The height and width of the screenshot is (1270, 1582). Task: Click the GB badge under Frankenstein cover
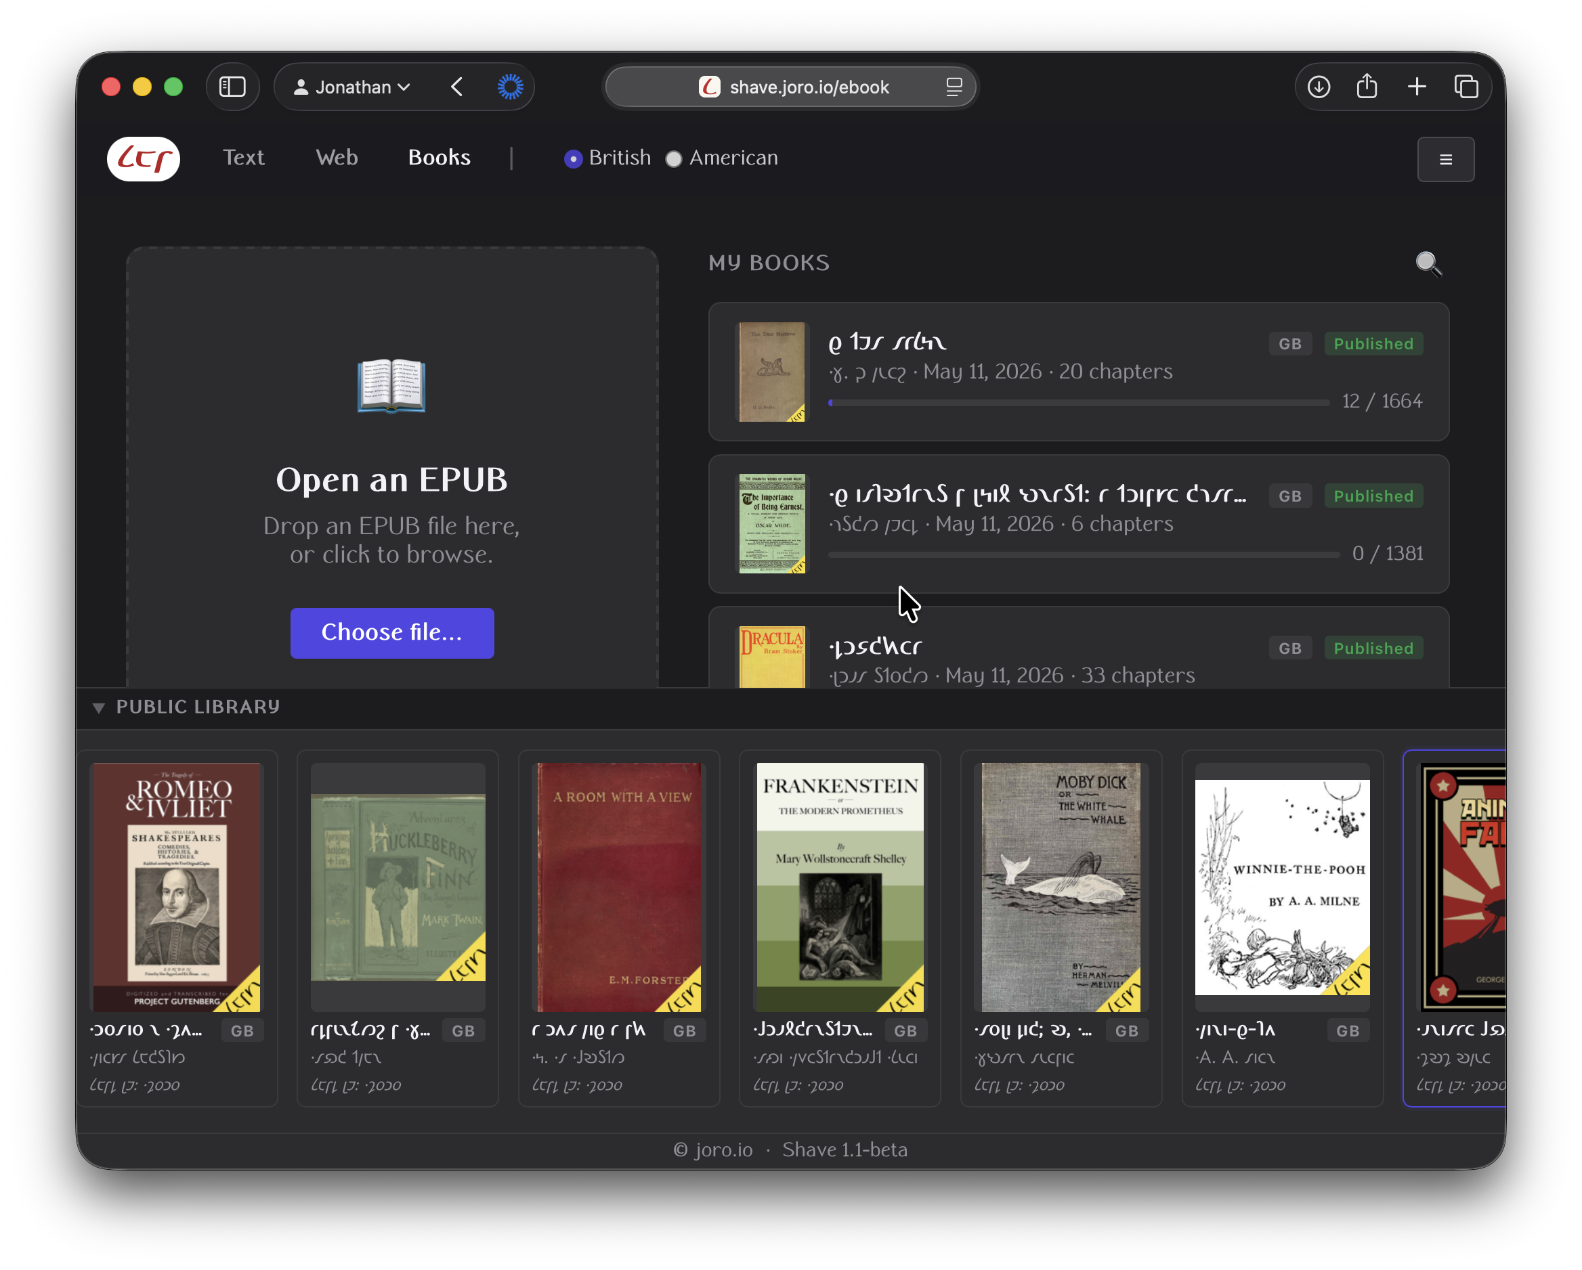point(905,1030)
